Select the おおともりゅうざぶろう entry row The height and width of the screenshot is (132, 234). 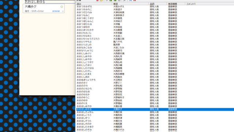point(155,39)
